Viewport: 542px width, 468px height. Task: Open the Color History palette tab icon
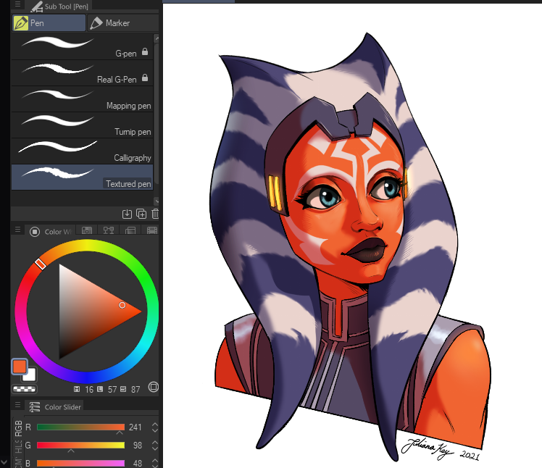pos(151,230)
